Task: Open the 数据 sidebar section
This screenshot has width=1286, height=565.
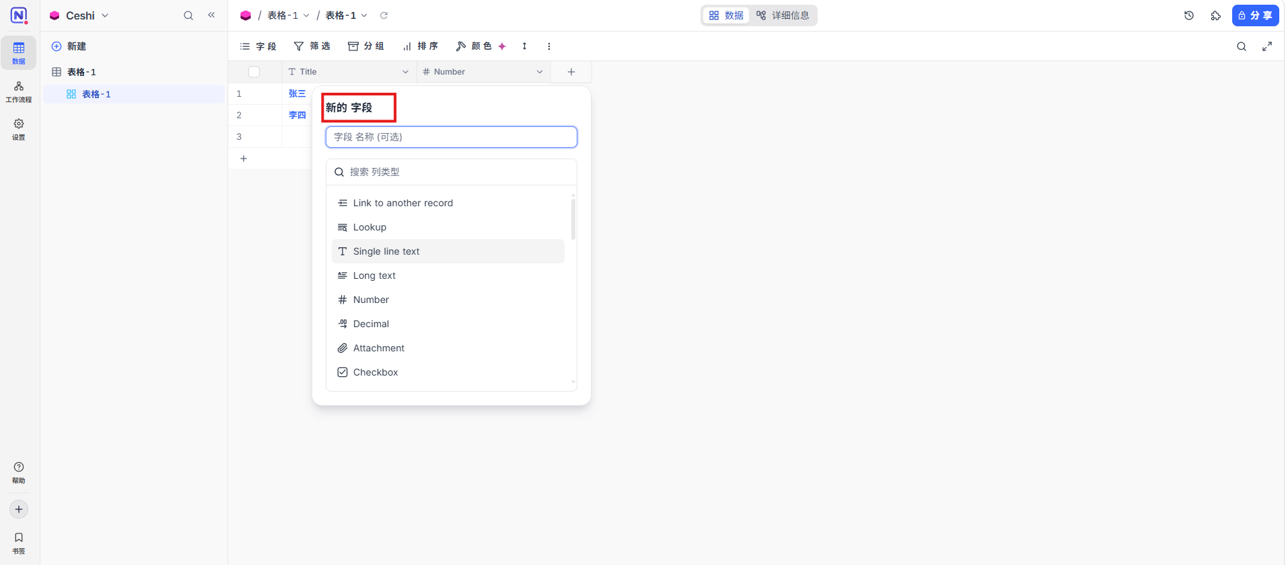Action: 19,52
